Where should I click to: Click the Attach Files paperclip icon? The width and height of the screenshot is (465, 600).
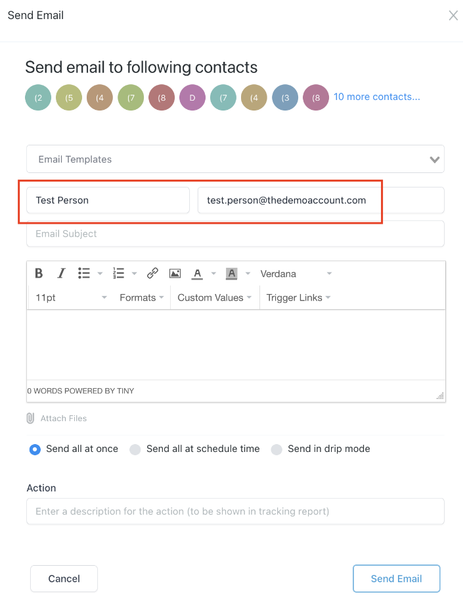30,418
